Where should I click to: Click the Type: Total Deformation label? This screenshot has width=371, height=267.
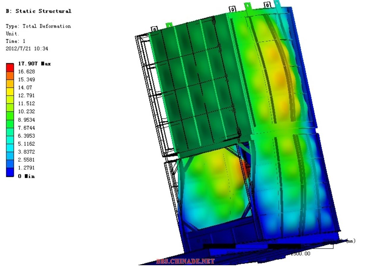coord(38,26)
